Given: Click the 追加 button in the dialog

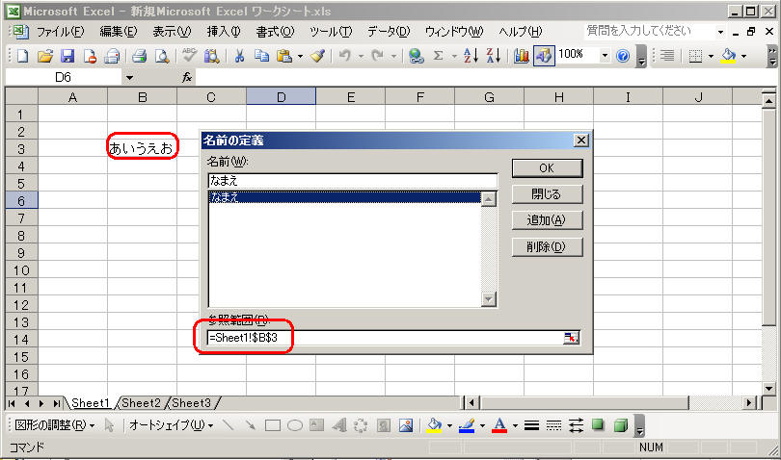Looking at the screenshot, I should point(548,220).
